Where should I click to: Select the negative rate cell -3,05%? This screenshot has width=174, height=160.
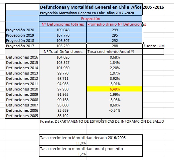click(x=115, y=100)
